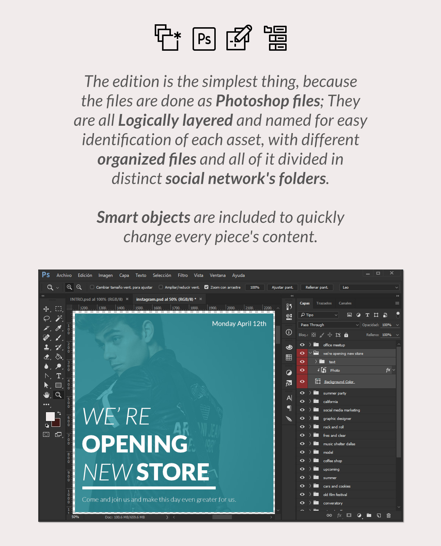Screen dimensions: 441x546
Task: Click the delete layer trash icon
Action: (x=388, y=515)
